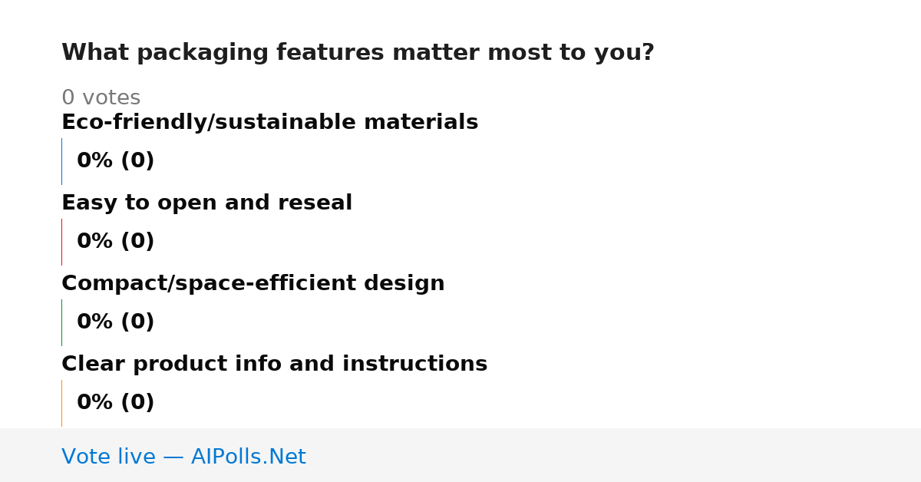Choose the Easy to open and reseal option

pyautogui.click(x=206, y=203)
